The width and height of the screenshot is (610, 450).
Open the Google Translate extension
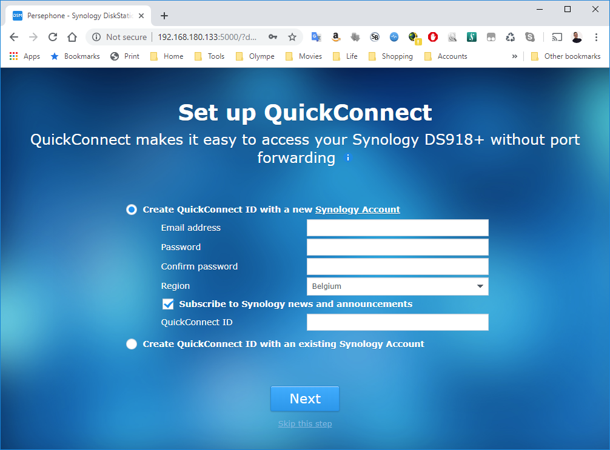tap(317, 37)
